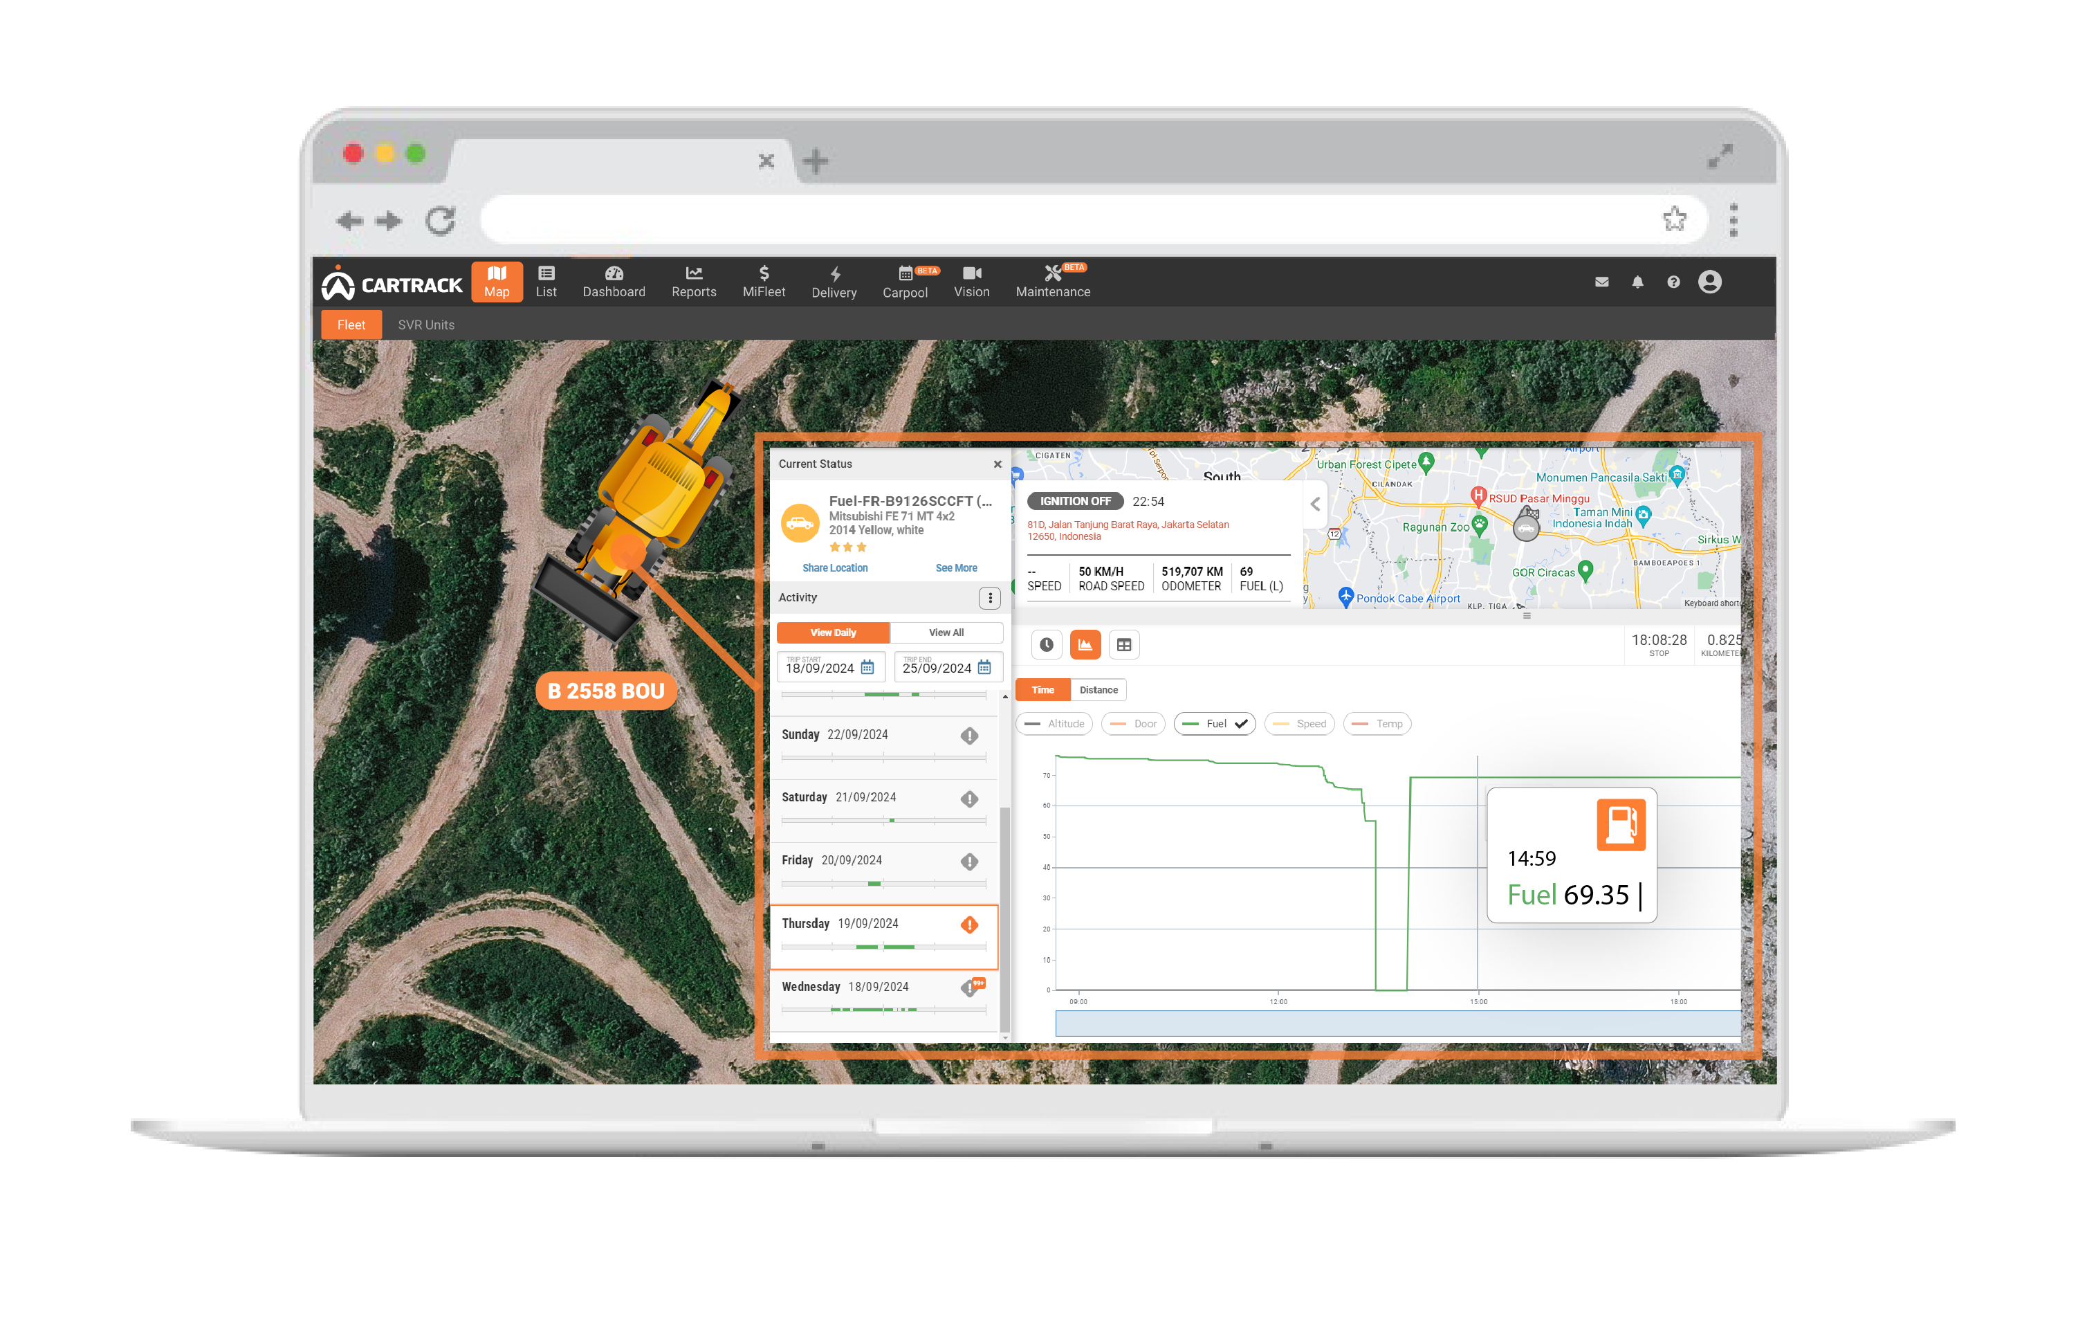
Task: Open the Map view
Action: pos(497,281)
